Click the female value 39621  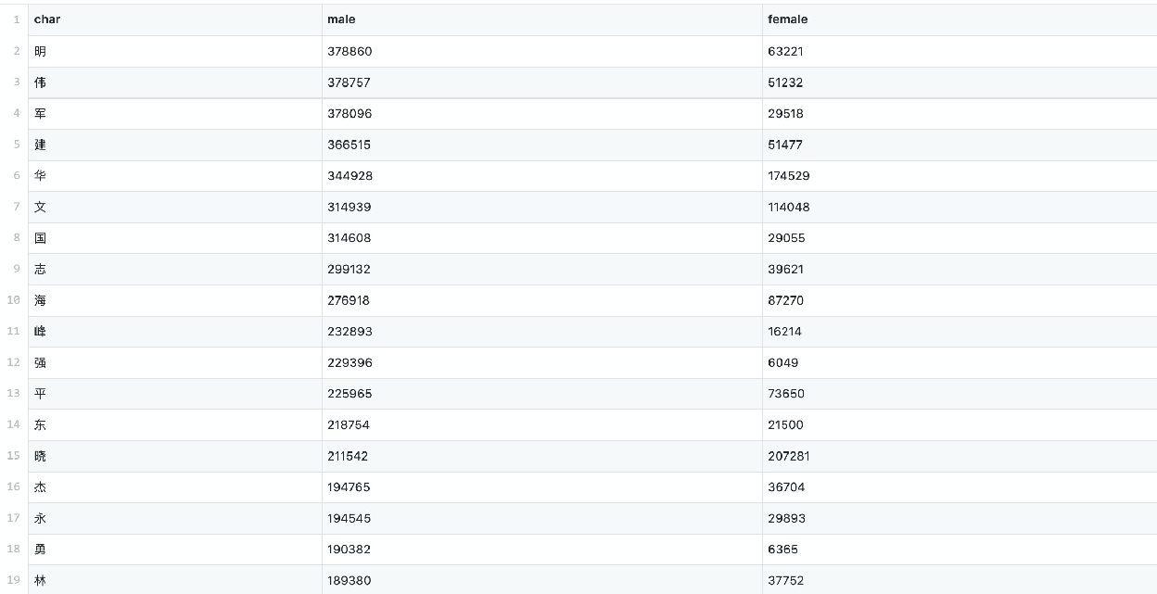(785, 270)
